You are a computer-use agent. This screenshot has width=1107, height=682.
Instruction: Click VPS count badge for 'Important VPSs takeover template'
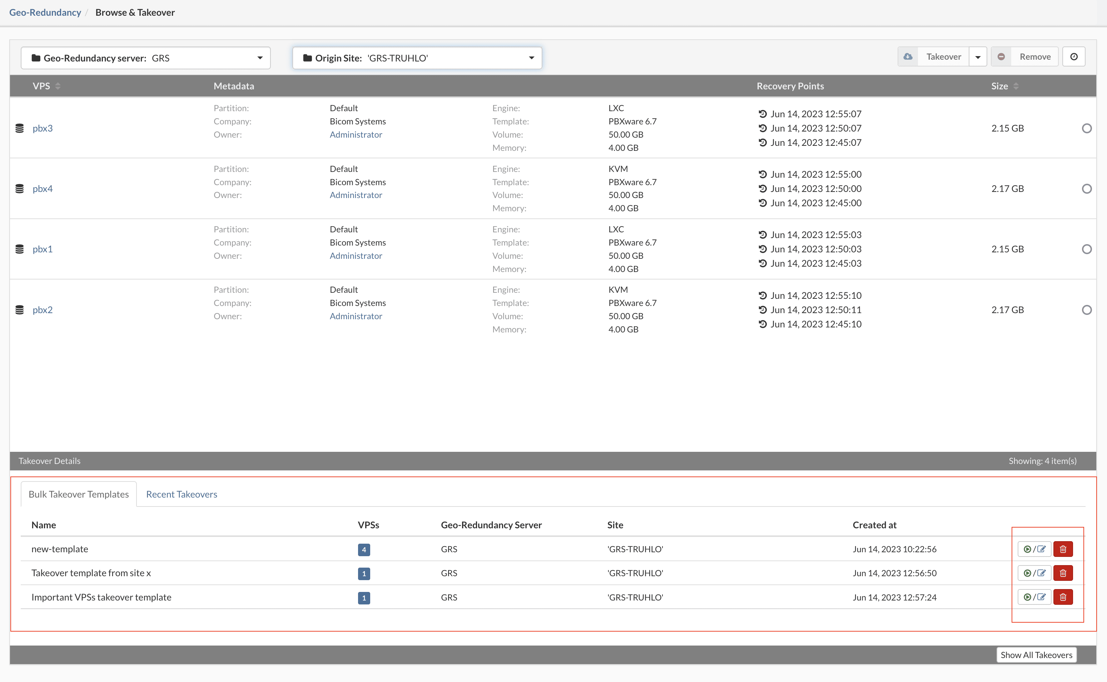(364, 598)
